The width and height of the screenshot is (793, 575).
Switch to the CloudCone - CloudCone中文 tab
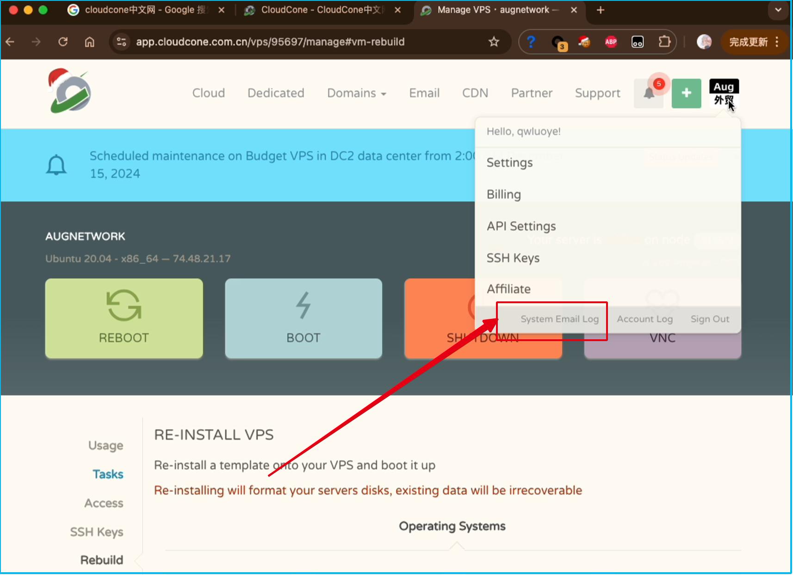tap(322, 10)
